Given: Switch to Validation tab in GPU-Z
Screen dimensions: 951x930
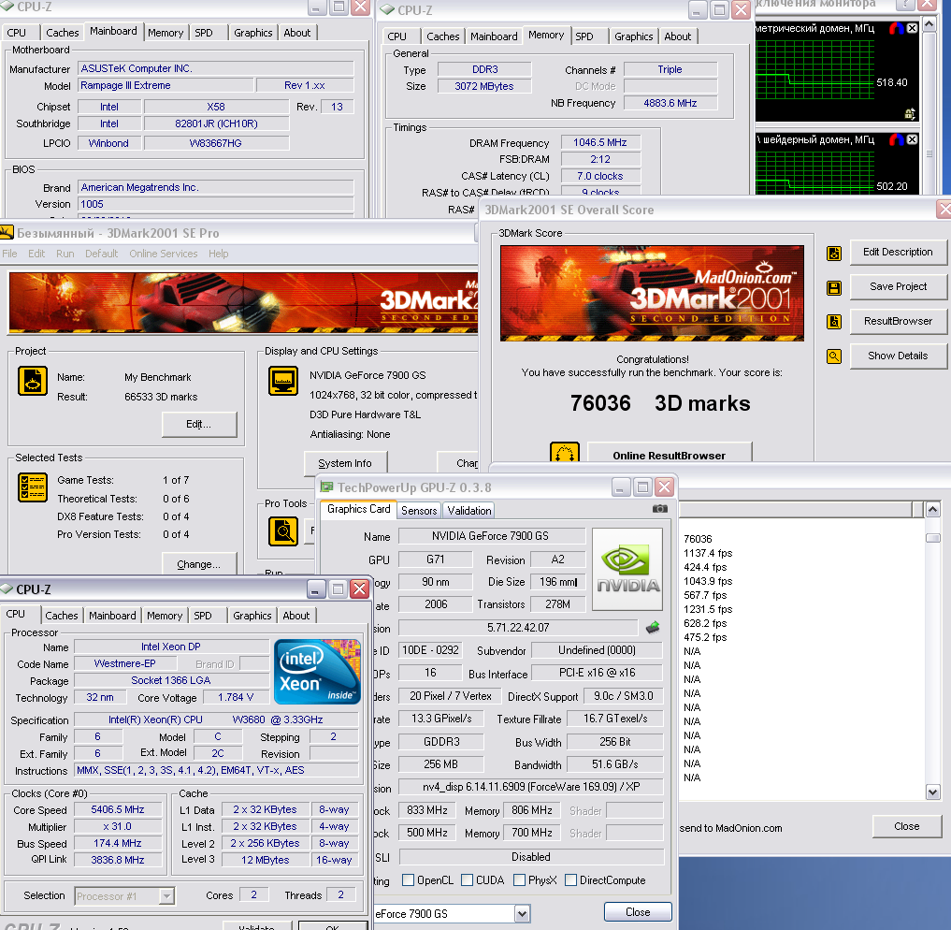Looking at the screenshot, I should (469, 510).
